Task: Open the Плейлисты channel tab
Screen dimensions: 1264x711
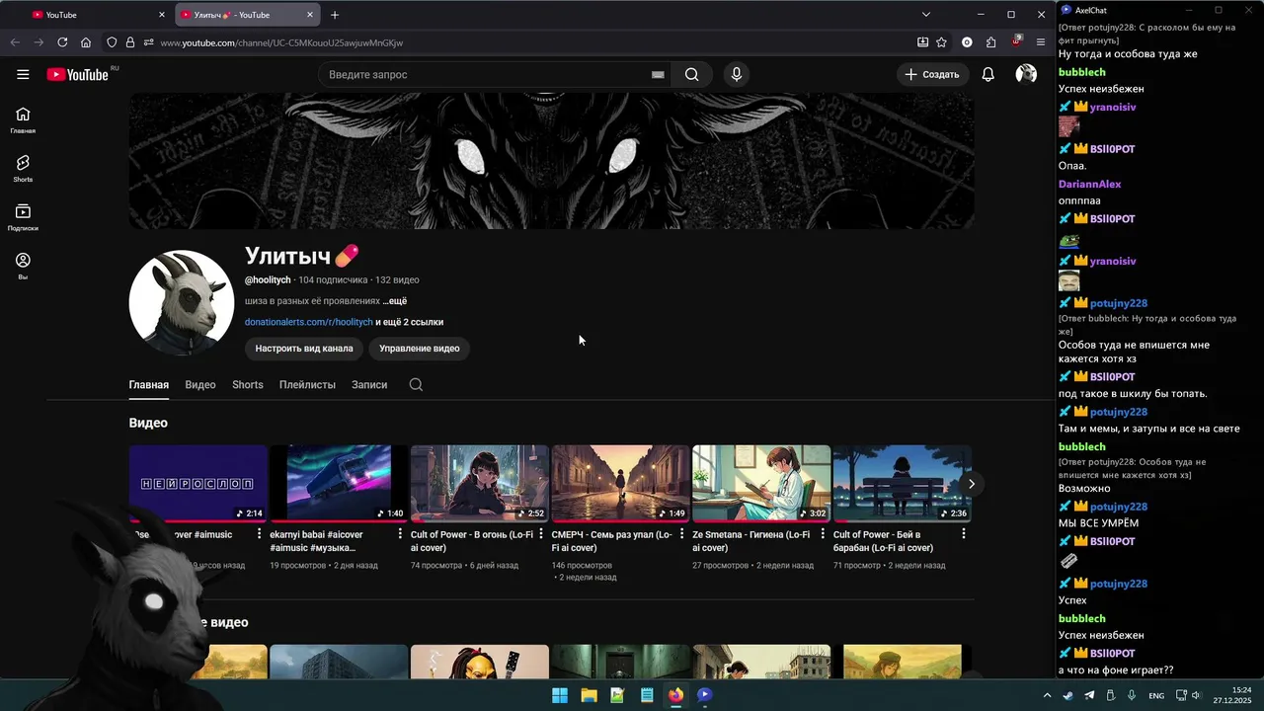Action: [x=307, y=385]
